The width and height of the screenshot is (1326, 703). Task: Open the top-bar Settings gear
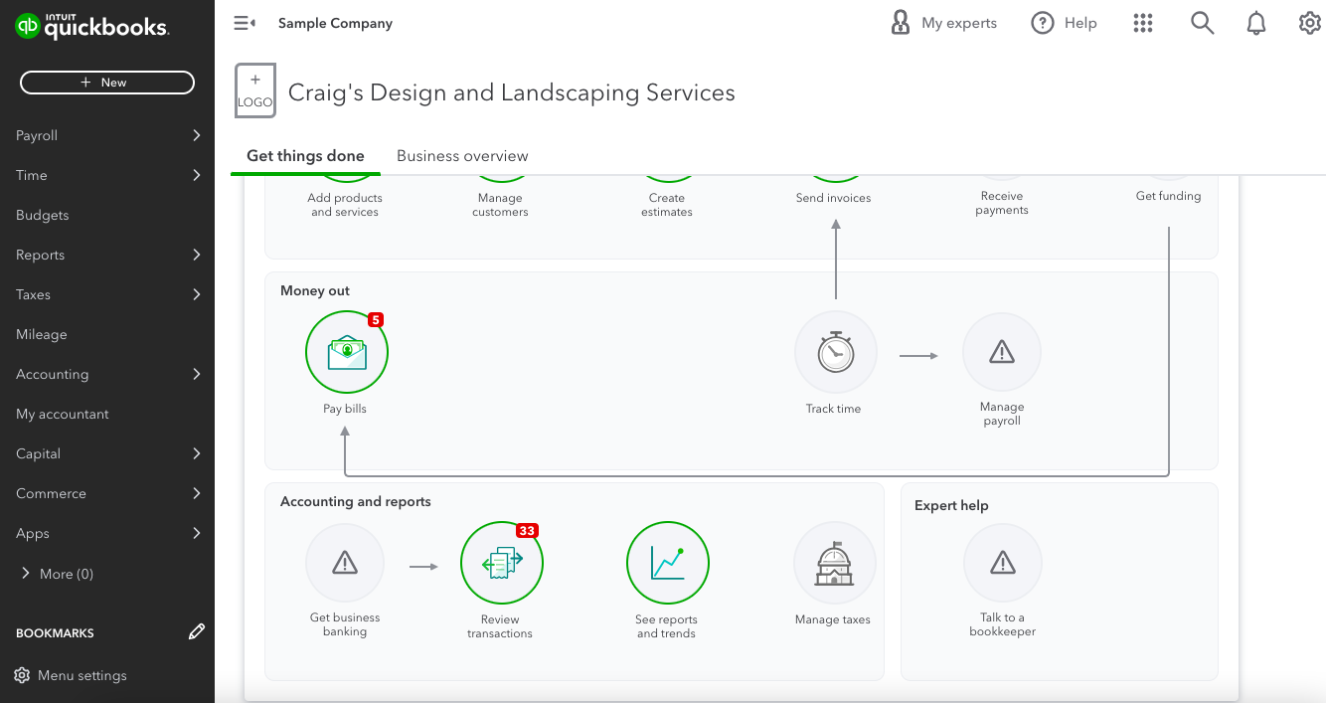[x=1309, y=22]
